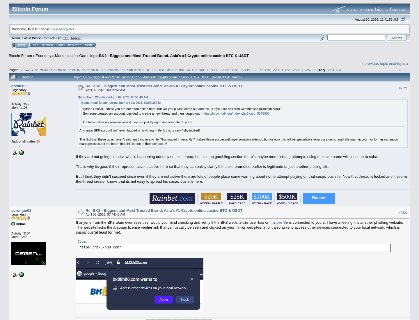Click the Rainbet.com signature banner logo
Viewport: 419px width, 320px height.
(172, 198)
